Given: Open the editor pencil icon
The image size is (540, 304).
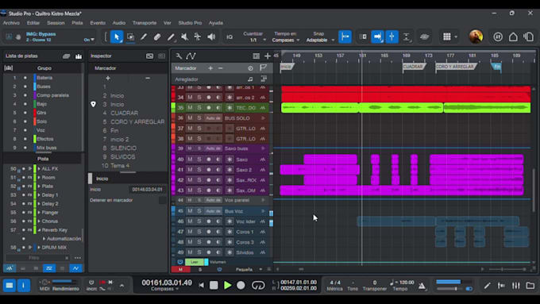Looking at the screenshot, I should (487, 286).
